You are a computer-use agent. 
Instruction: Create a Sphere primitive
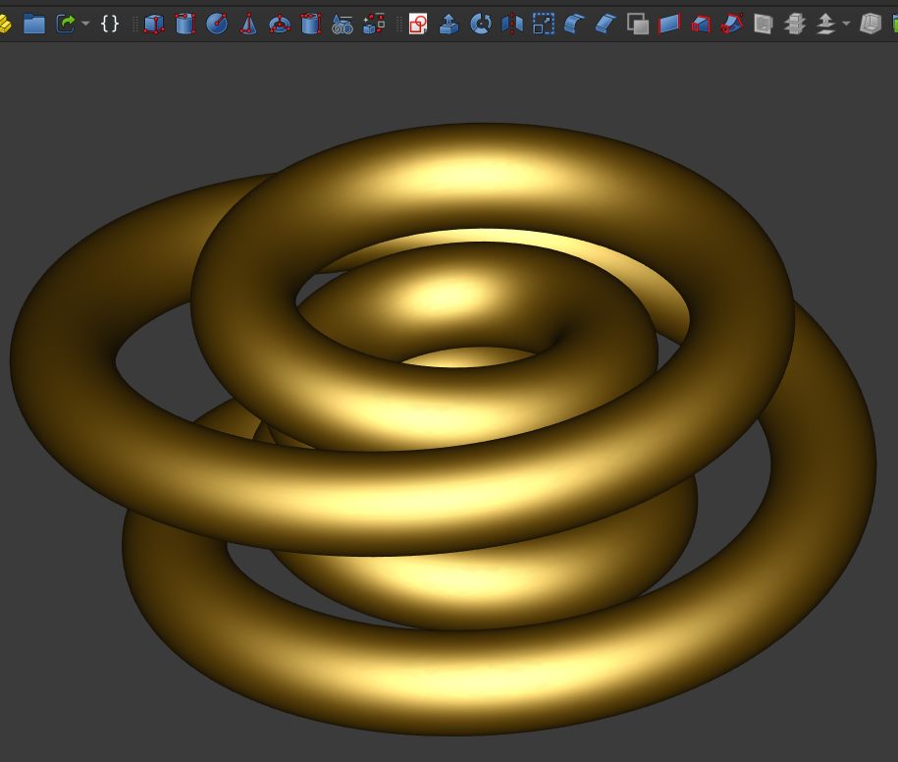[217, 25]
